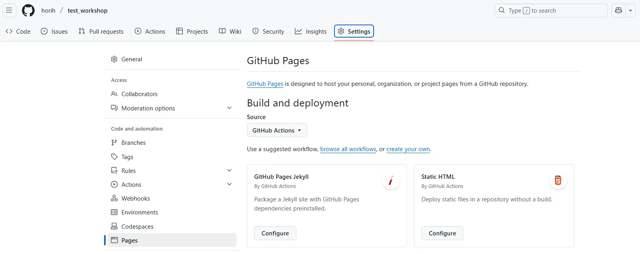Open the dropdown arrow beside Copilot
Image resolution: width=640 pixels, height=254 pixels.
[x=630, y=10]
